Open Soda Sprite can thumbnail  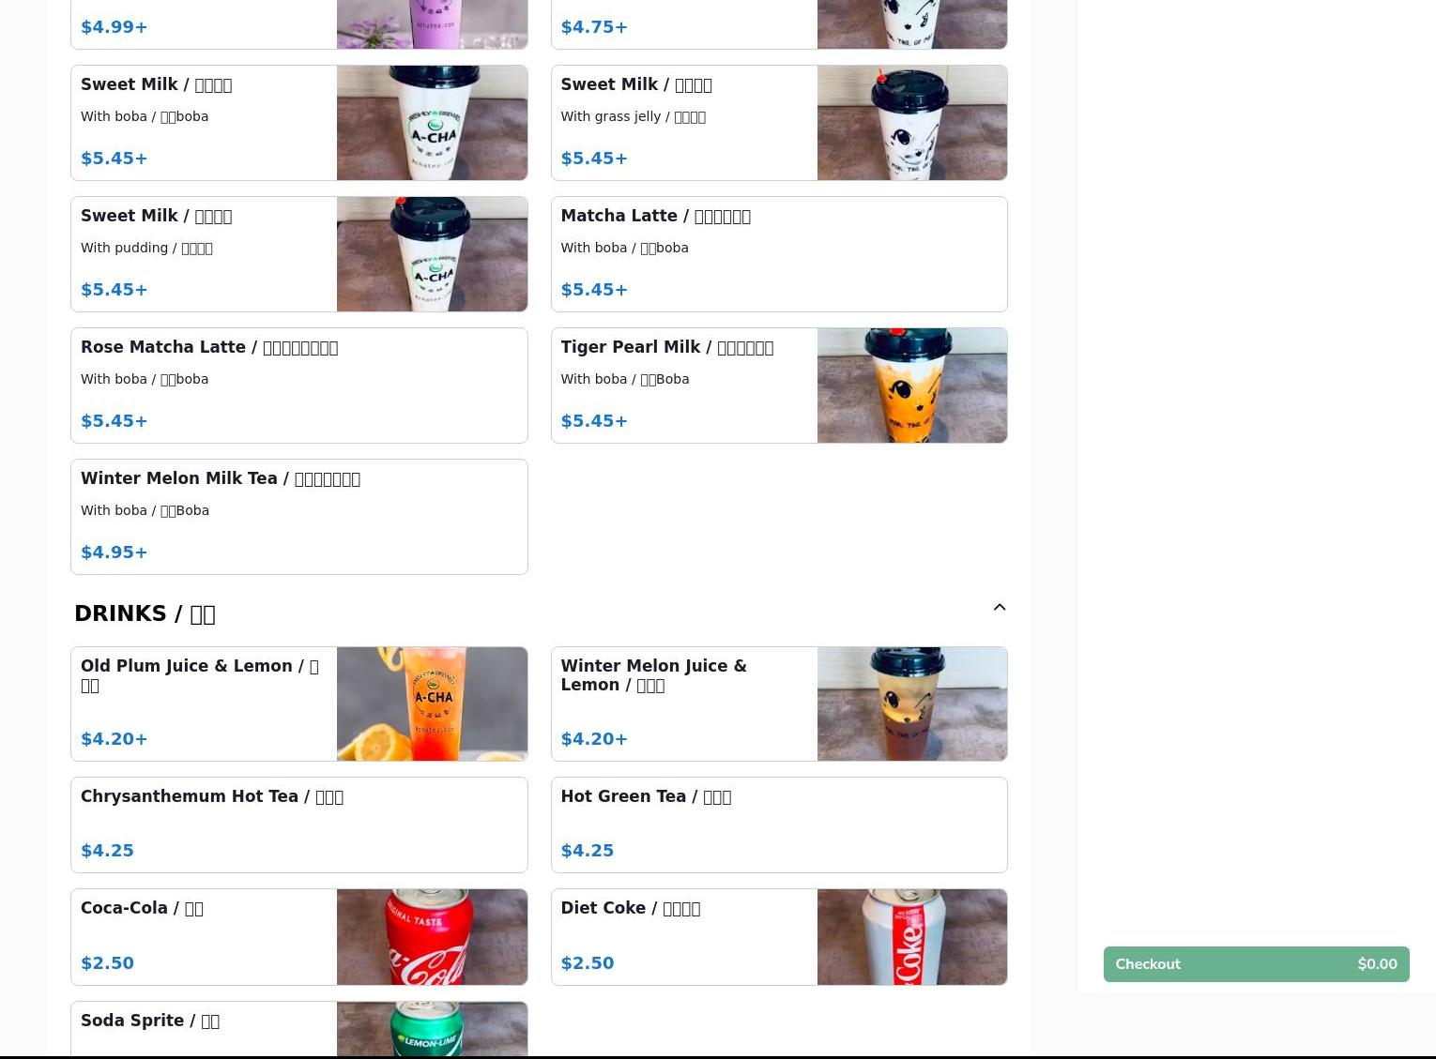click(x=432, y=1029)
